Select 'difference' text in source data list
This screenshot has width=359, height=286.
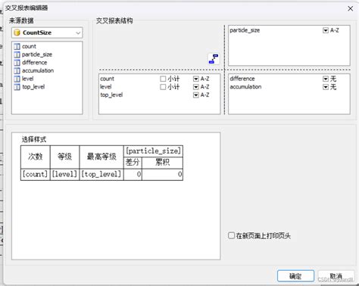(34, 63)
